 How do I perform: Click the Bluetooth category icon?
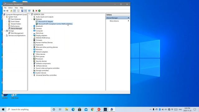[34, 26]
